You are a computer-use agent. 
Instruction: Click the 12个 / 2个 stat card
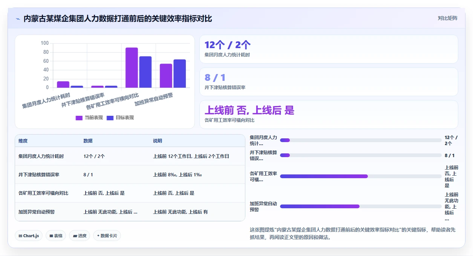click(329, 49)
